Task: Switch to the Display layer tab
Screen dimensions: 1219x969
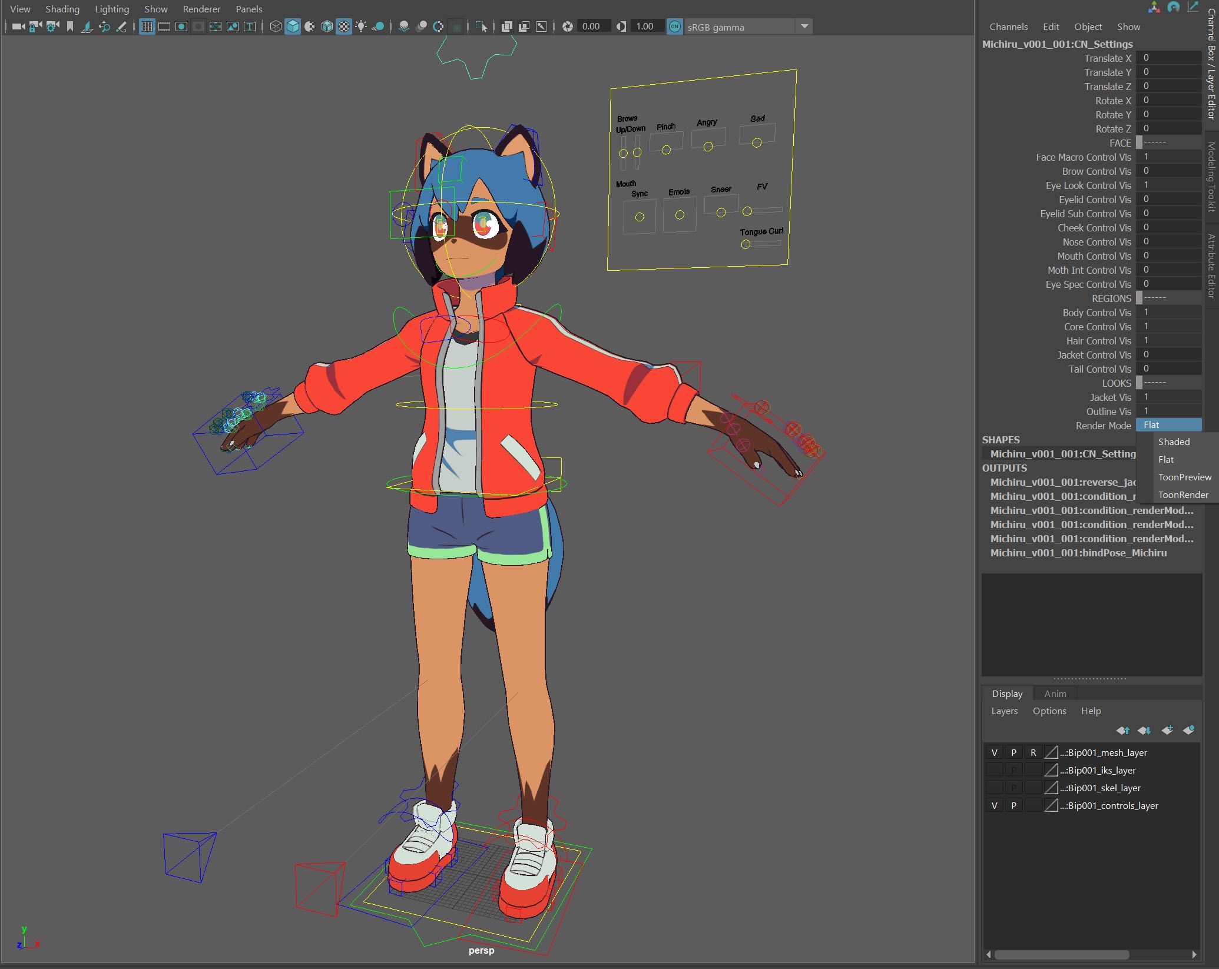Action: (x=1007, y=693)
